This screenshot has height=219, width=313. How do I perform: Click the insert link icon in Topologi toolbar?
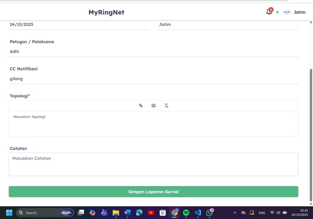tap(141, 105)
